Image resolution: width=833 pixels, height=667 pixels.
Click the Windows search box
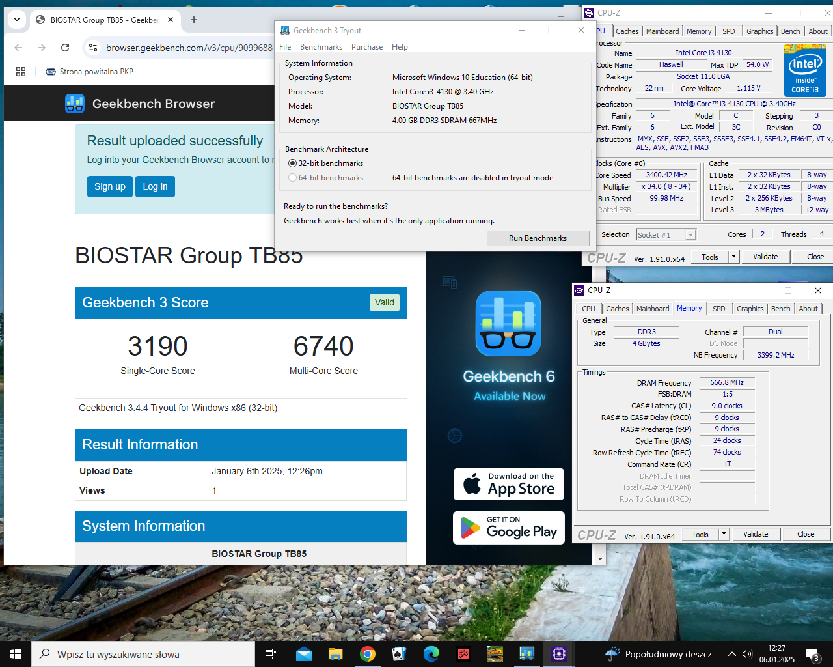point(143,654)
